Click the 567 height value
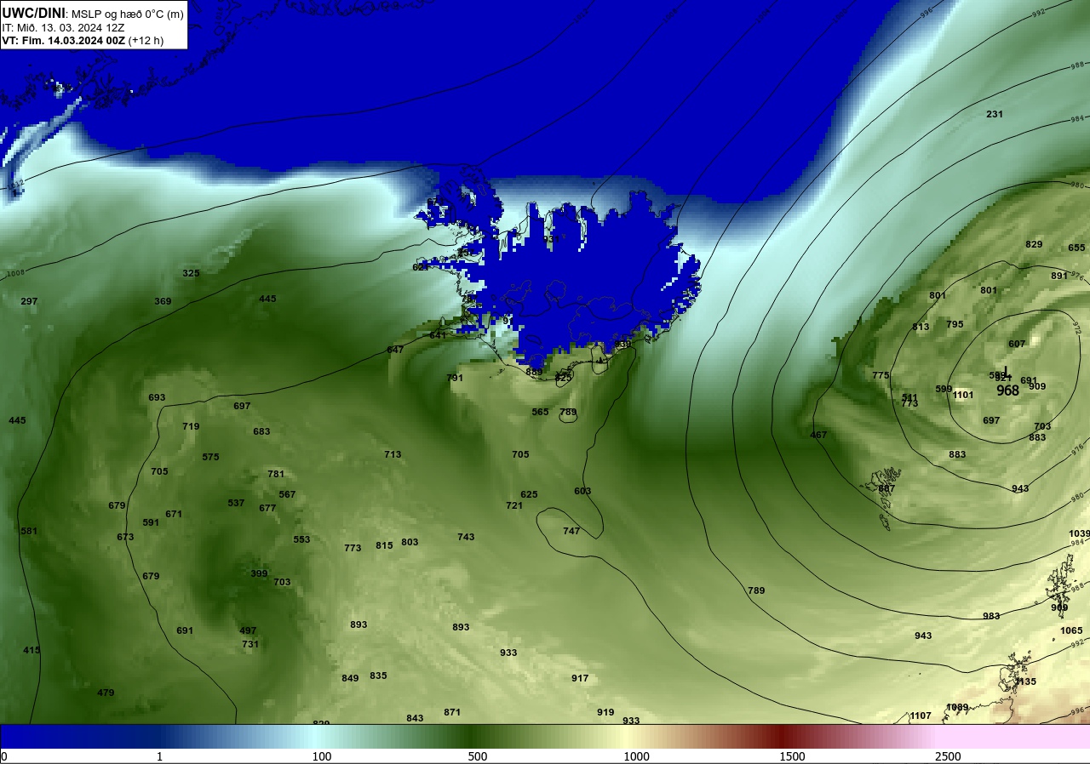The image size is (1090, 764). click(x=287, y=494)
